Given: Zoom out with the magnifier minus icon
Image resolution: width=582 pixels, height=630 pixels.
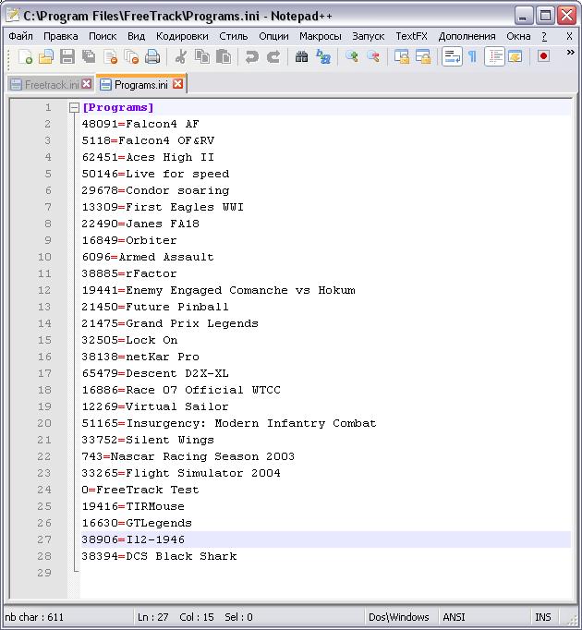Looking at the screenshot, I should tap(373, 56).
